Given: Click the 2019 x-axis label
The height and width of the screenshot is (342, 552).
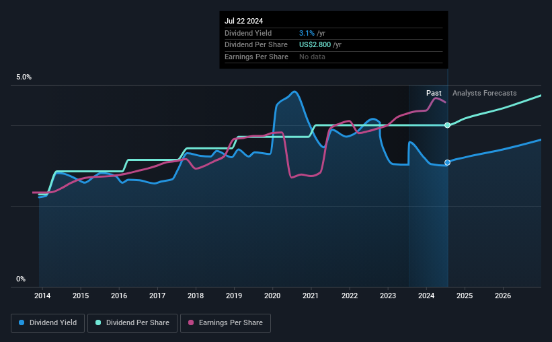Looking at the screenshot, I should [234, 296].
